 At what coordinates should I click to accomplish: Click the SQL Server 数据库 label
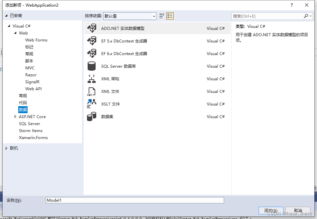click(119, 66)
